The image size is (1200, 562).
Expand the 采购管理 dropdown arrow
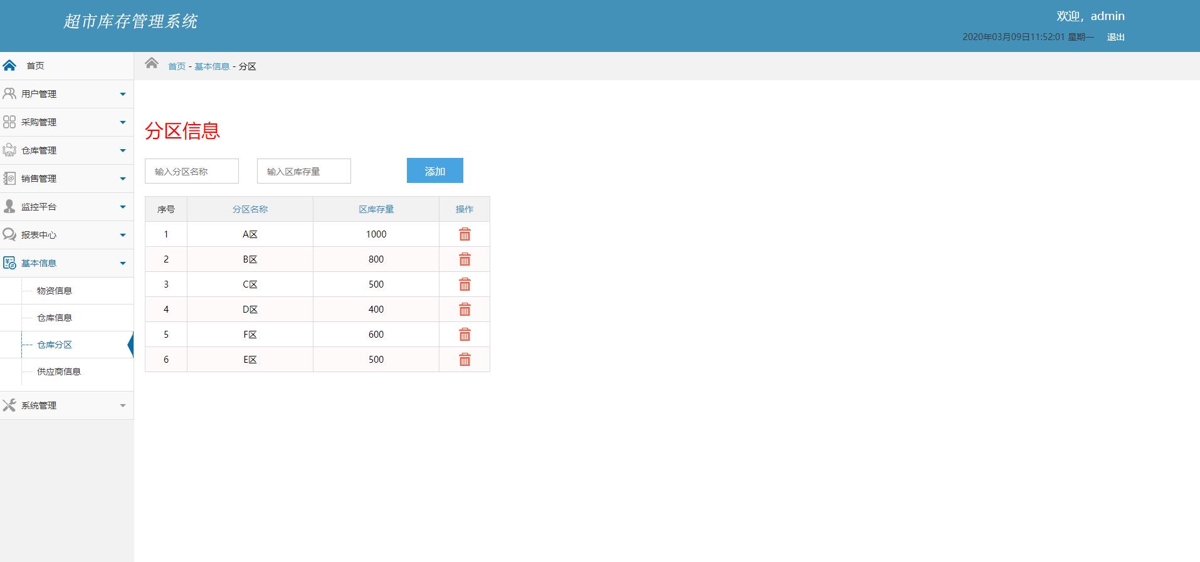(x=123, y=123)
